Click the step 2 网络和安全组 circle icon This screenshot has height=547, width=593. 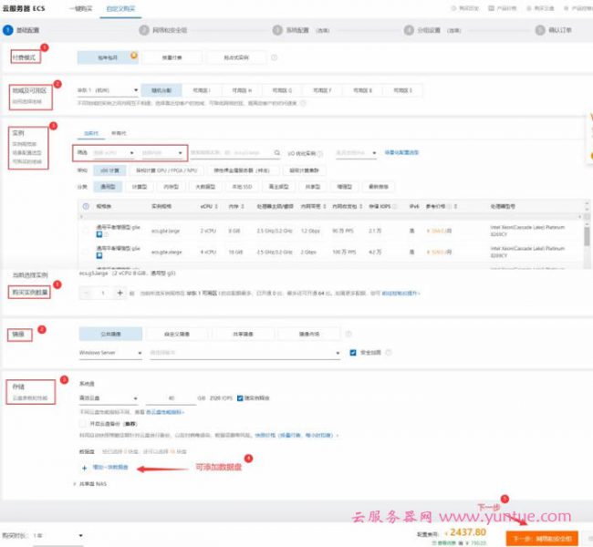click(x=143, y=29)
